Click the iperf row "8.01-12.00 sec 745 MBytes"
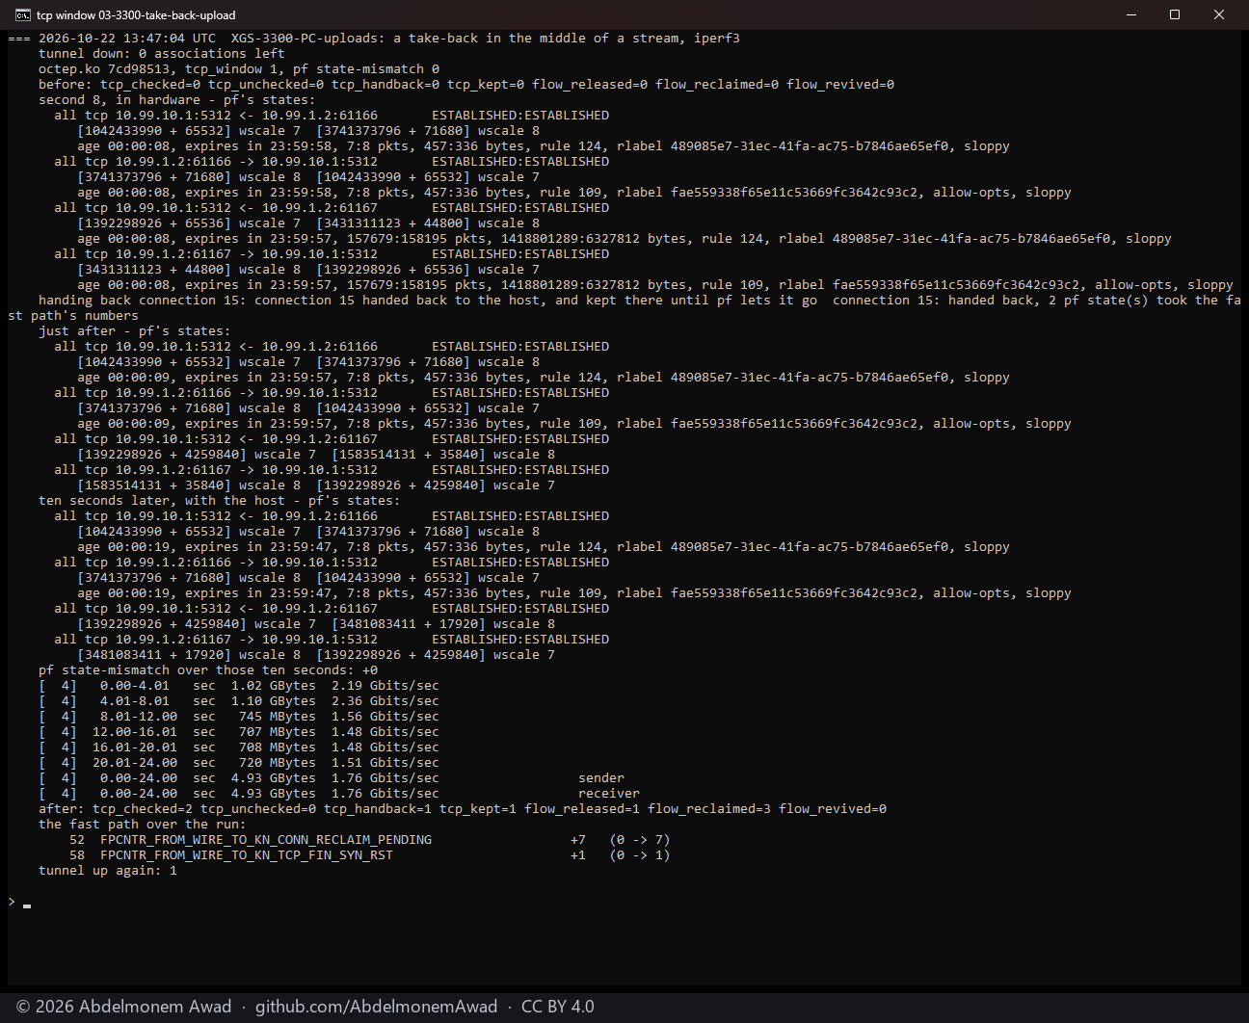Viewport: 1249px width, 1023px height. (x=239, y=717)
